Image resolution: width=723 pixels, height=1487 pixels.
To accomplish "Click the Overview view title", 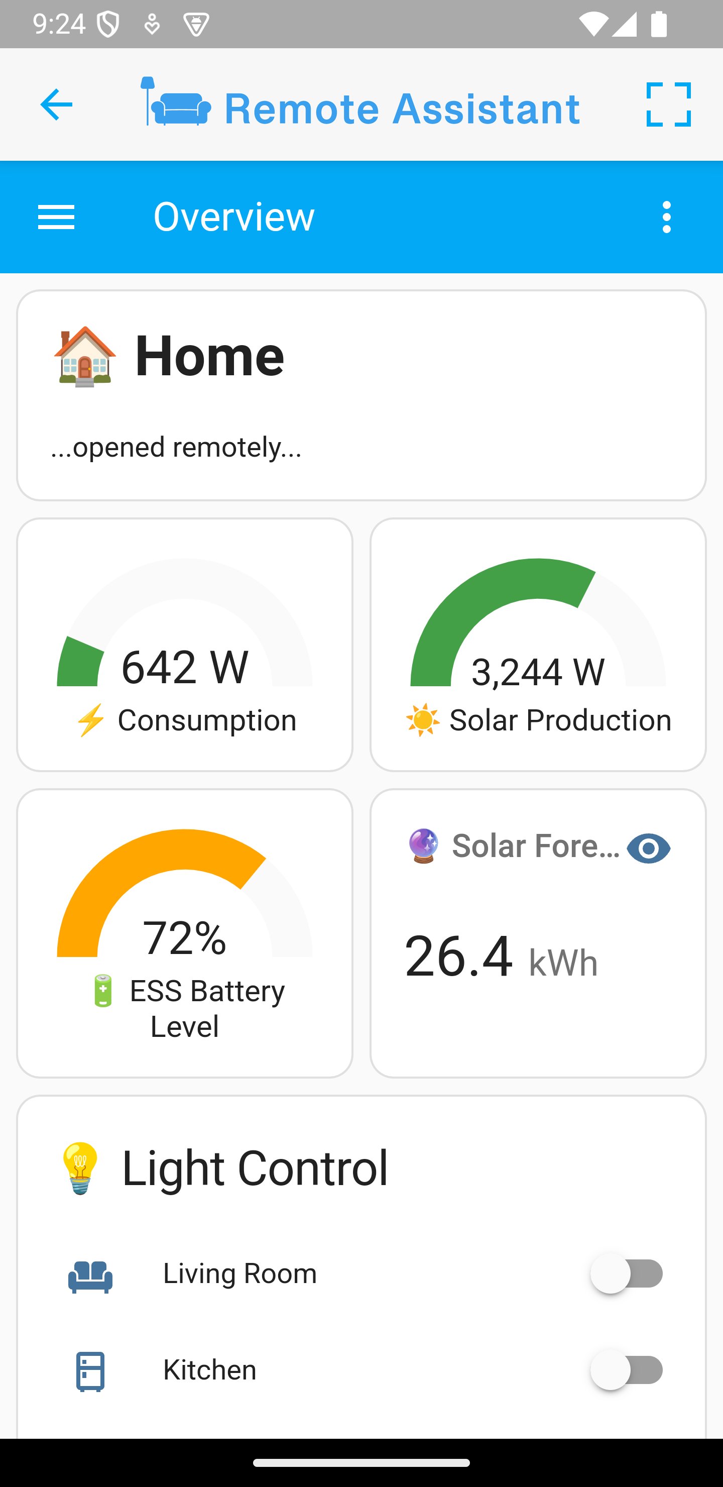I will tap(233, 217).
